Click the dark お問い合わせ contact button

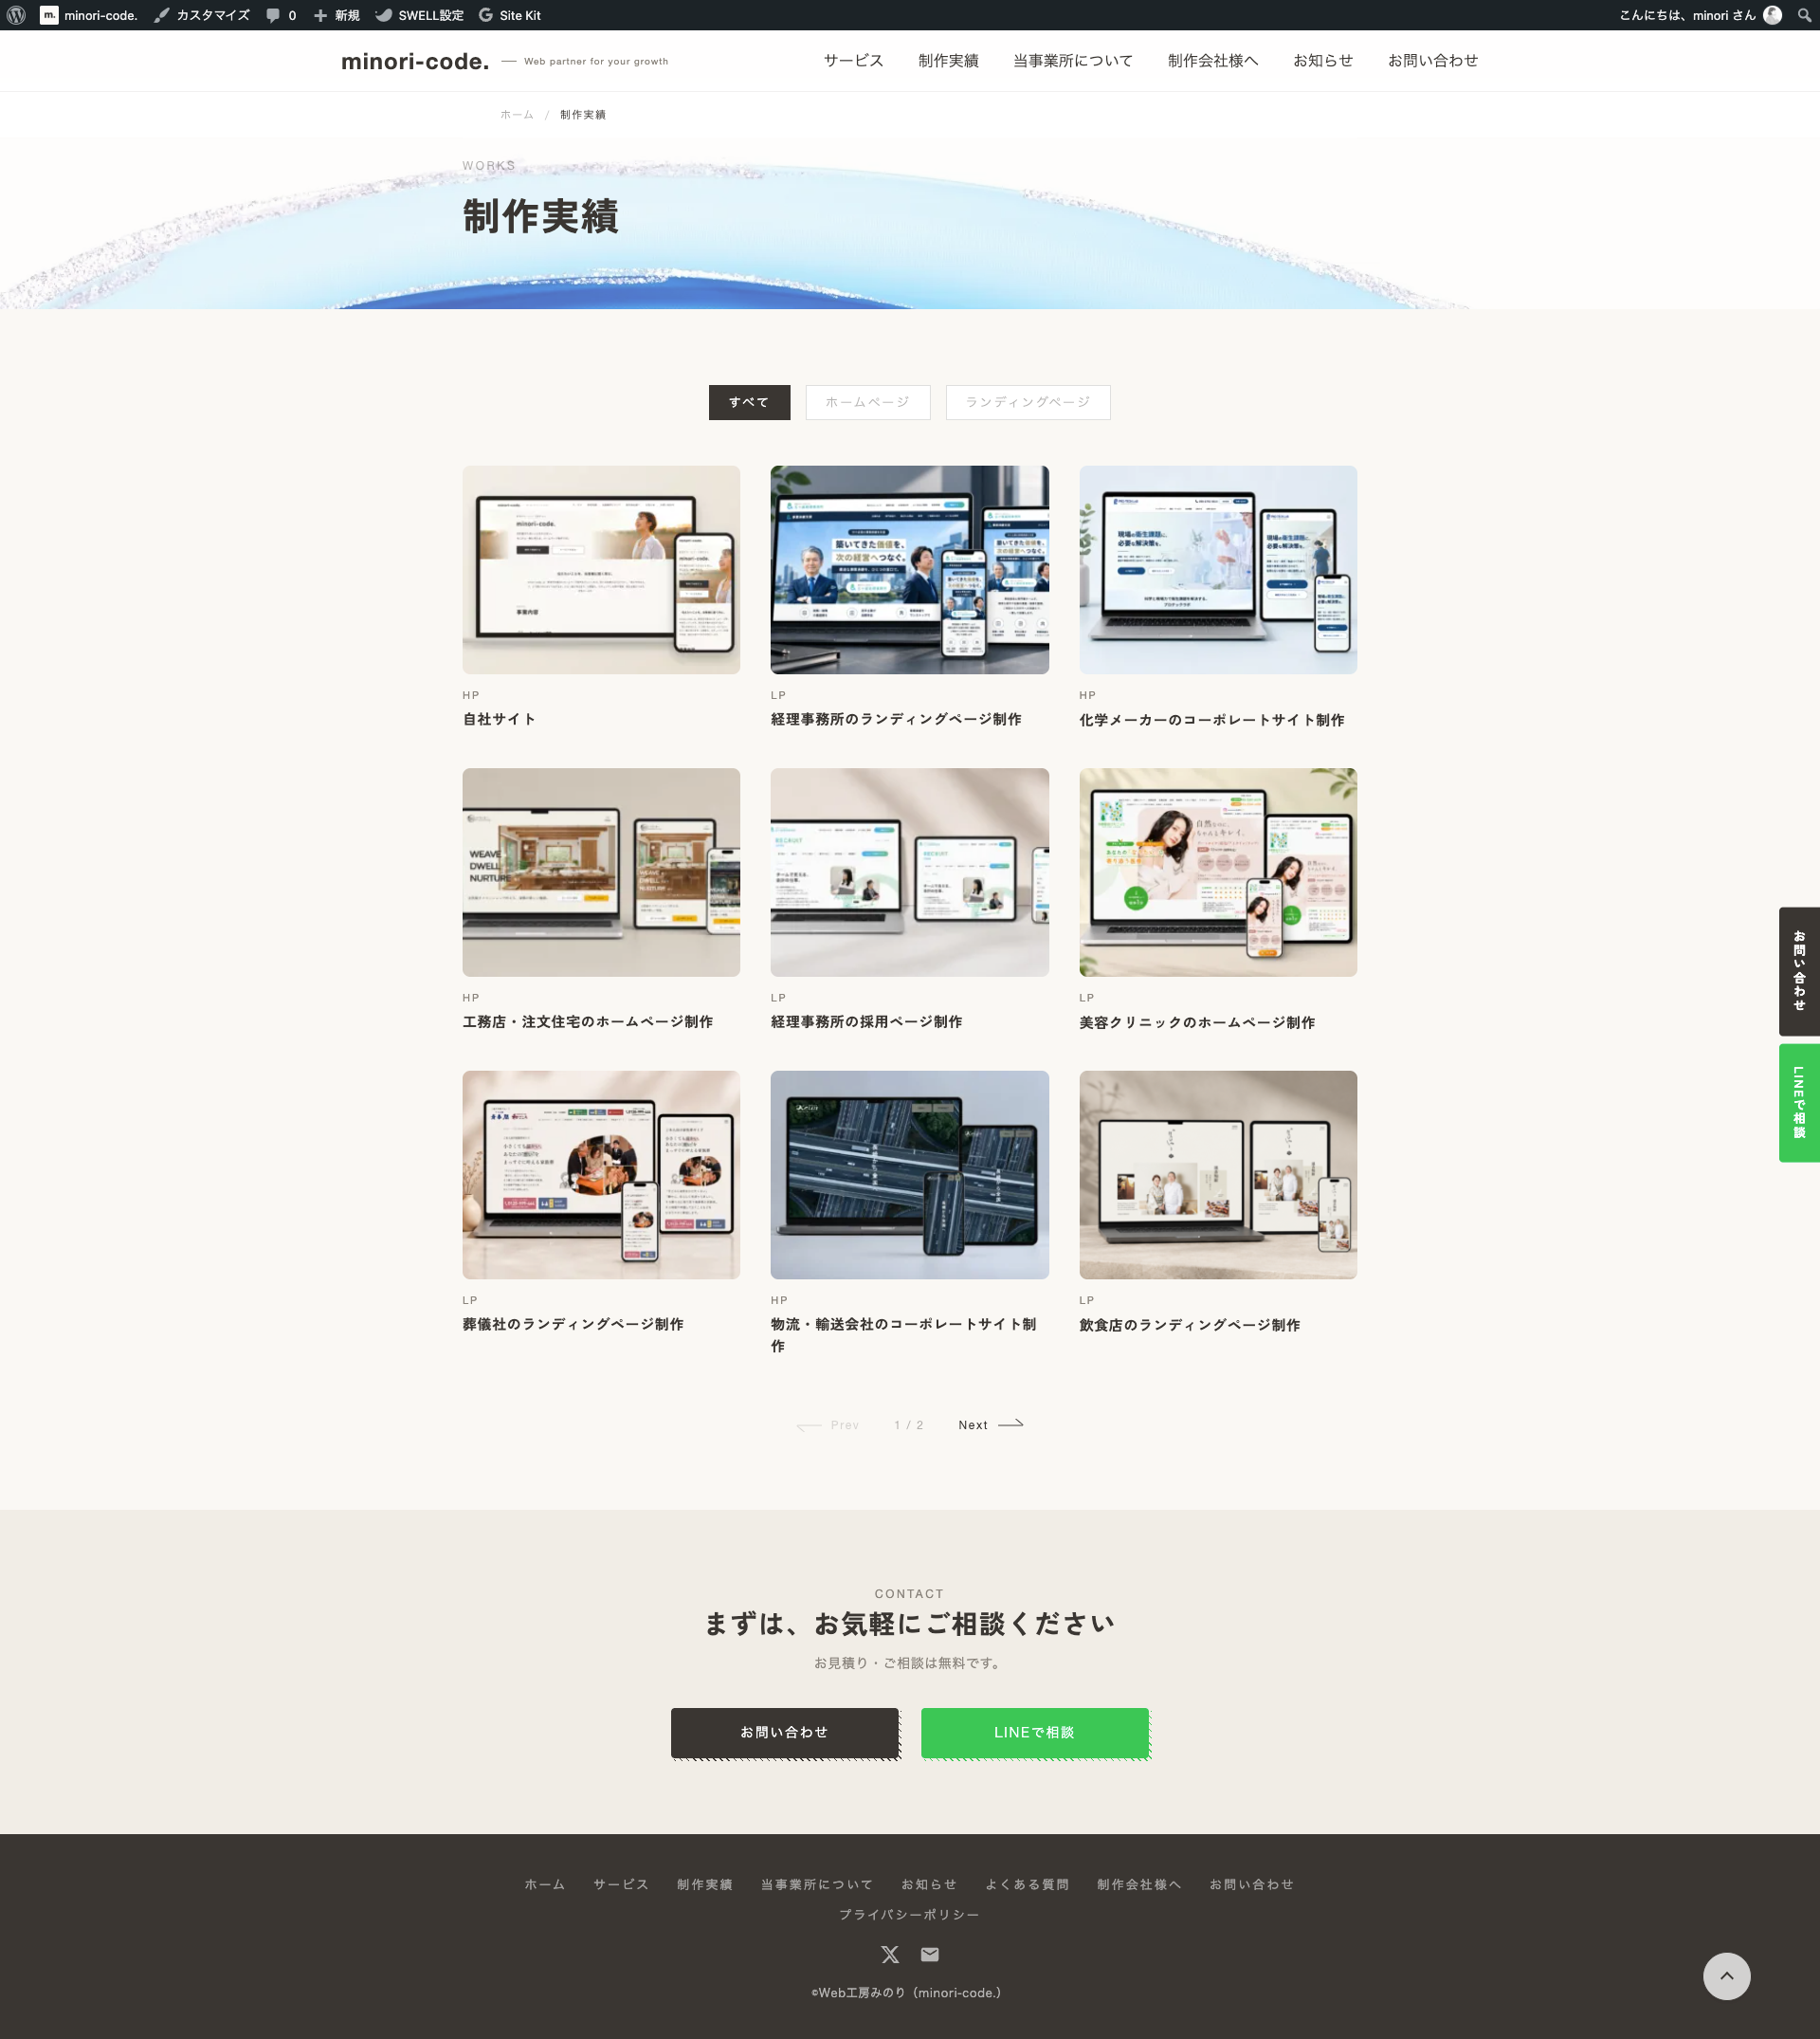[785, 1732]
